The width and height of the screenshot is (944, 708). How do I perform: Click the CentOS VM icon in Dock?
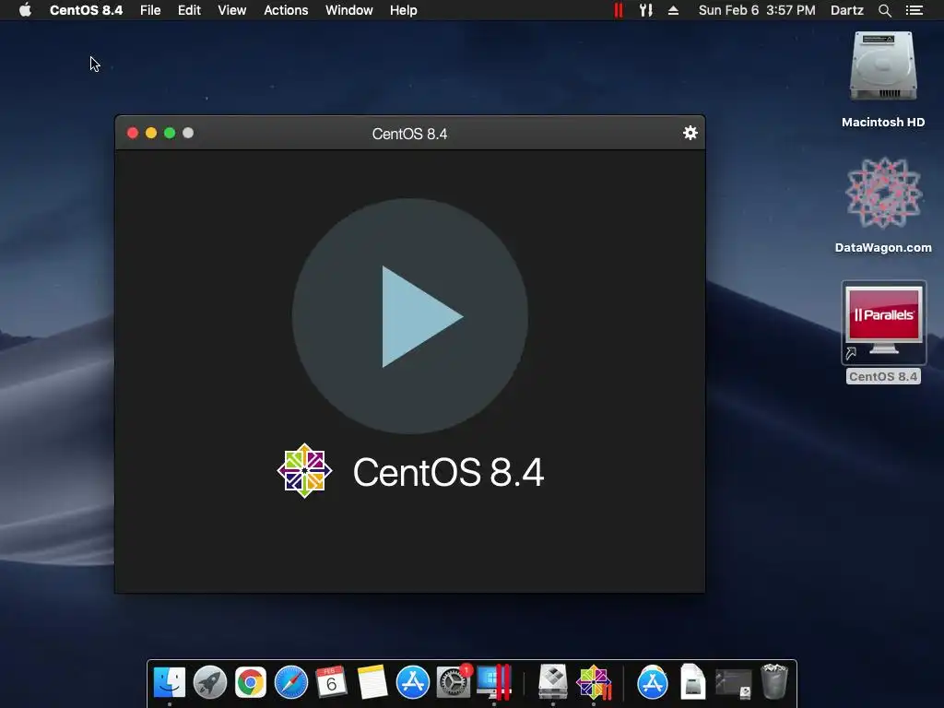tap(594, 682)
